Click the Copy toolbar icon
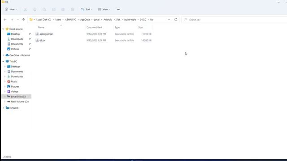This screenshot has width=287, height=161. point(35,9)
